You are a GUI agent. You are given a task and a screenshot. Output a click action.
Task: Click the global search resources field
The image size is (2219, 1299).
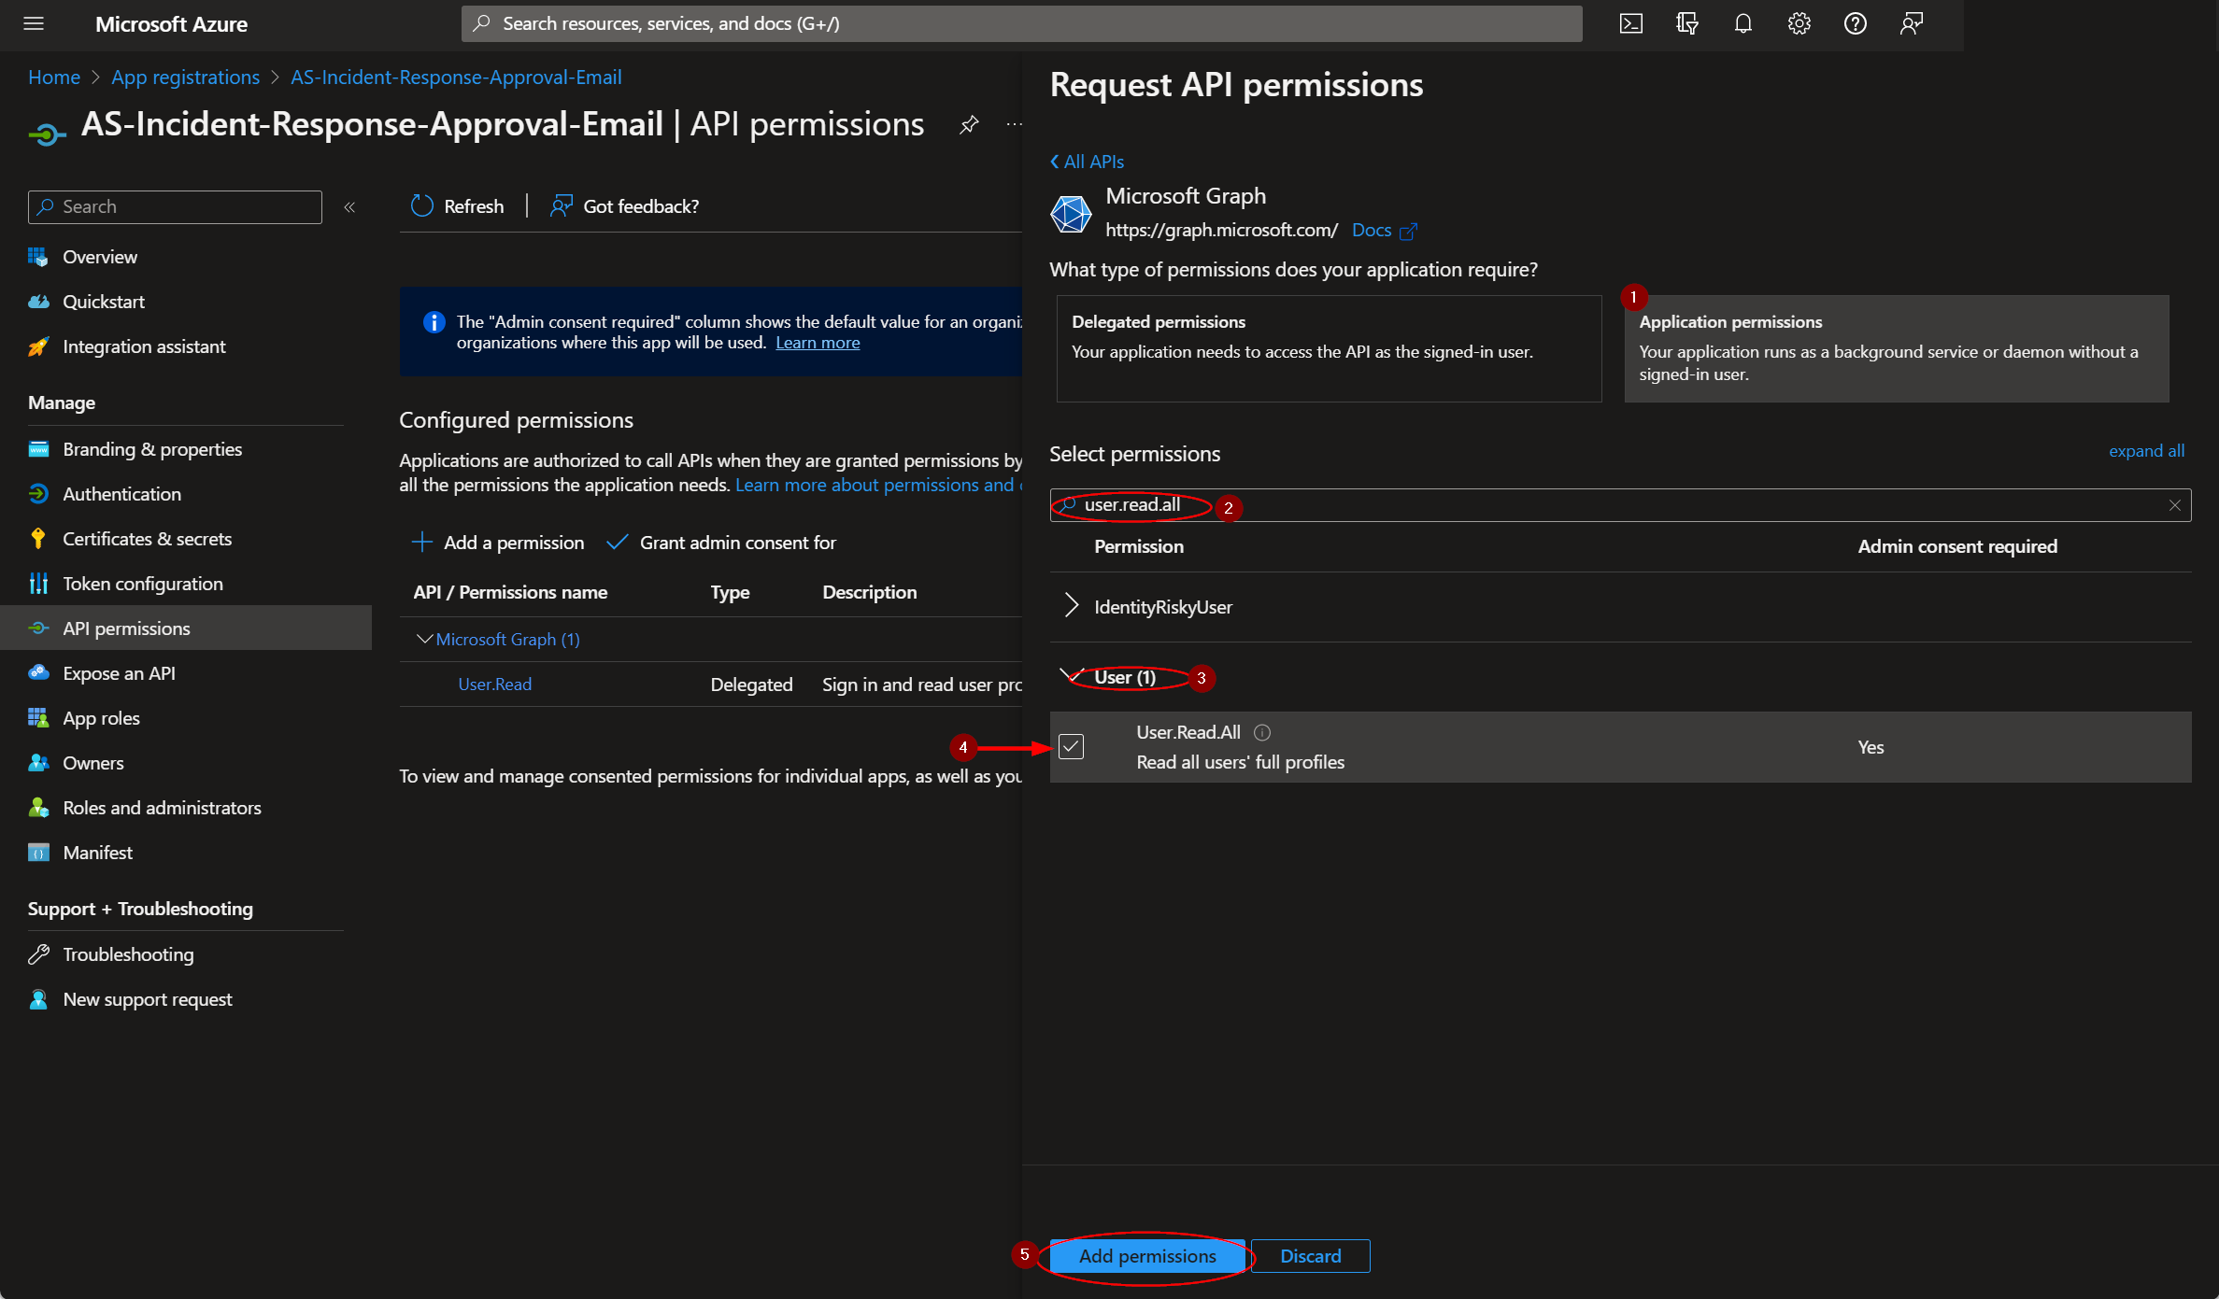pos(1021,23)
